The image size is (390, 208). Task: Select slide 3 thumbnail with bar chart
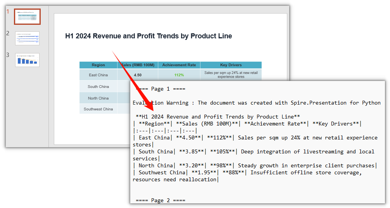pos(28,60)
